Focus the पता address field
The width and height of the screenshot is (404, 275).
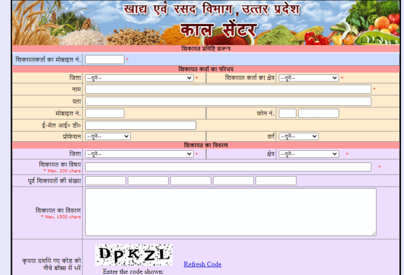(x=228, y=101)
